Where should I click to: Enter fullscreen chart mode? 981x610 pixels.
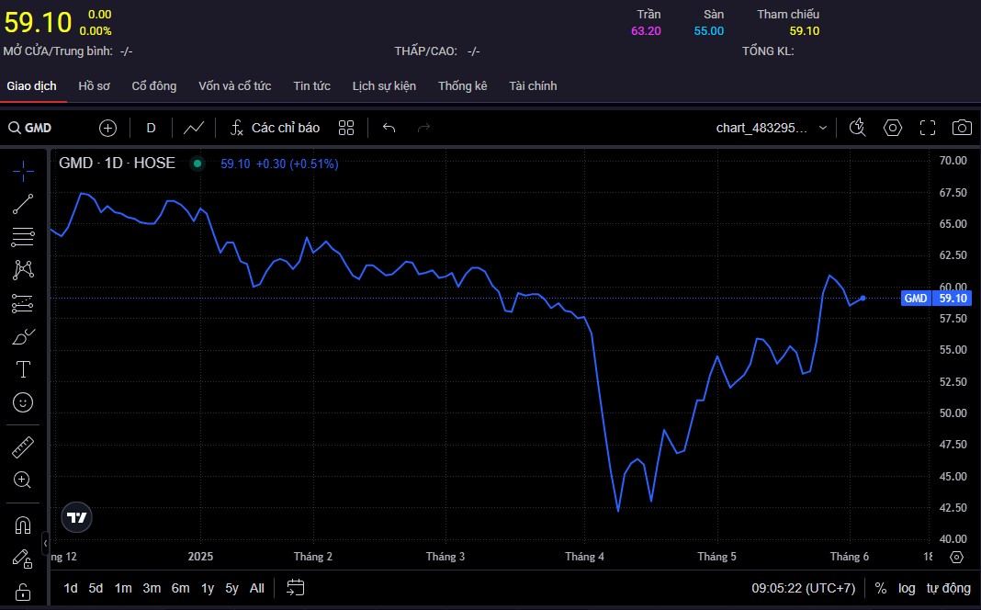coord(928,128)
